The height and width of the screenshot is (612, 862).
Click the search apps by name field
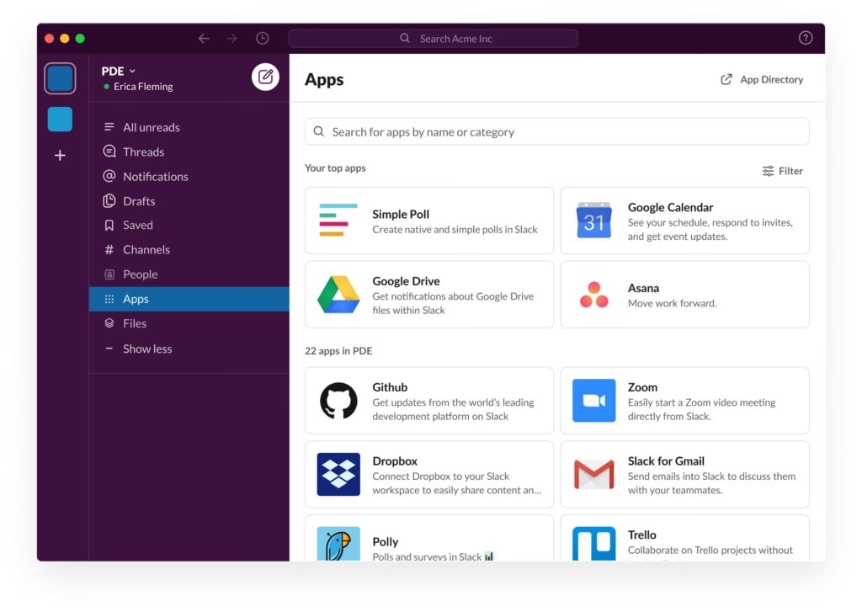click(x=556, y=132)
